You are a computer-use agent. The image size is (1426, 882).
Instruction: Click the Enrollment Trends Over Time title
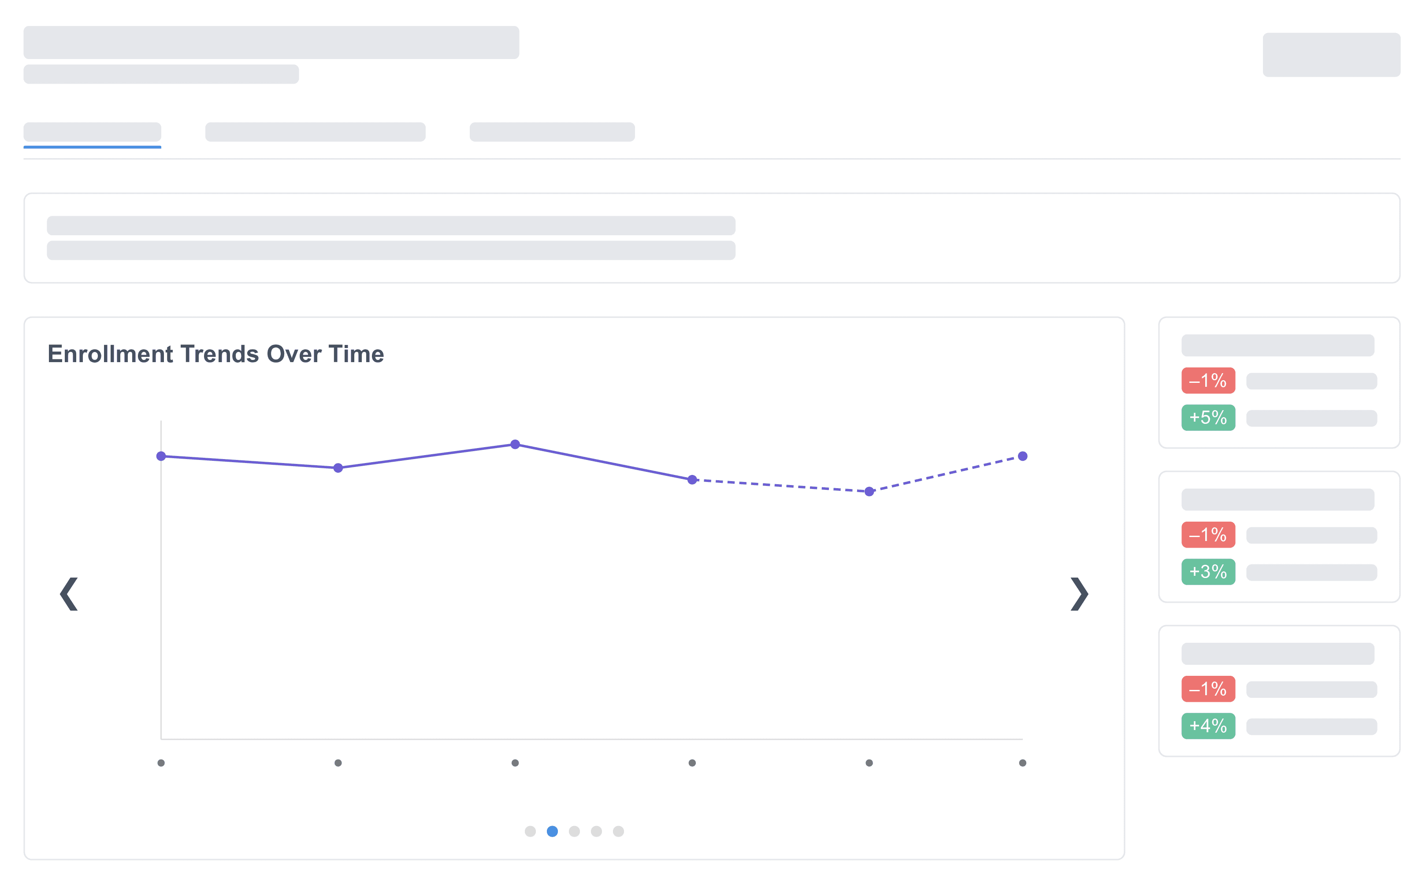tap(216, 353)
